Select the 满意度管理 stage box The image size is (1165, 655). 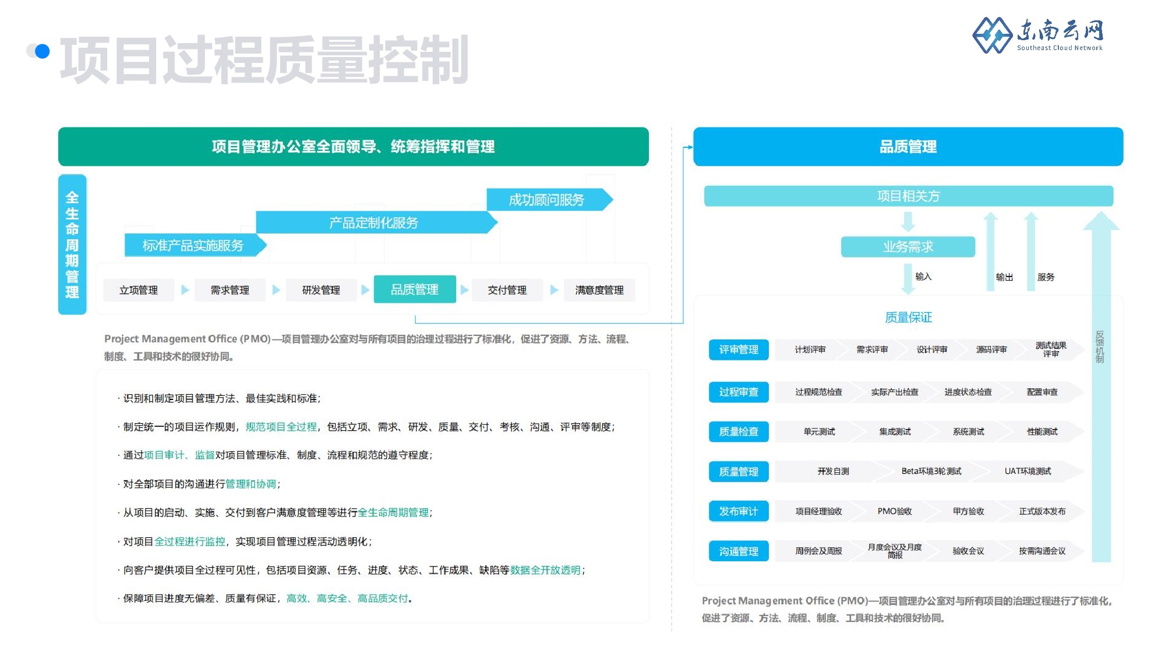click(x=599, y=290)
